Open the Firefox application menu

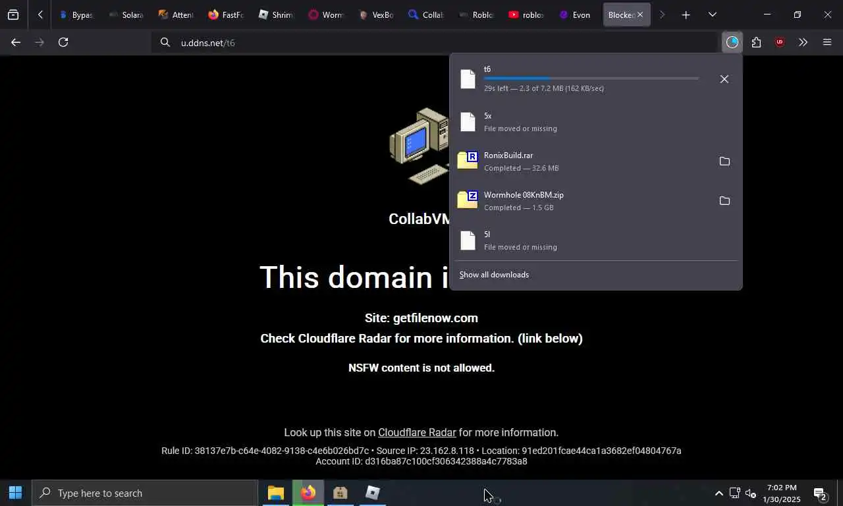pos(827,42)
